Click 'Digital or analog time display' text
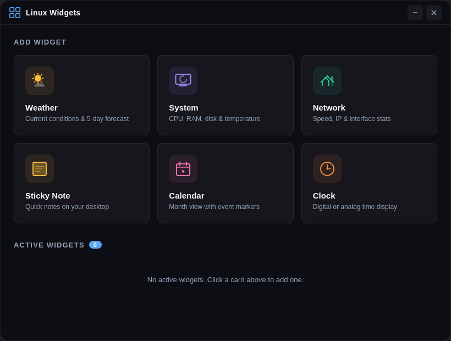Screen dimensions: 451x341 pyautogui.click(x=355, y=207)
